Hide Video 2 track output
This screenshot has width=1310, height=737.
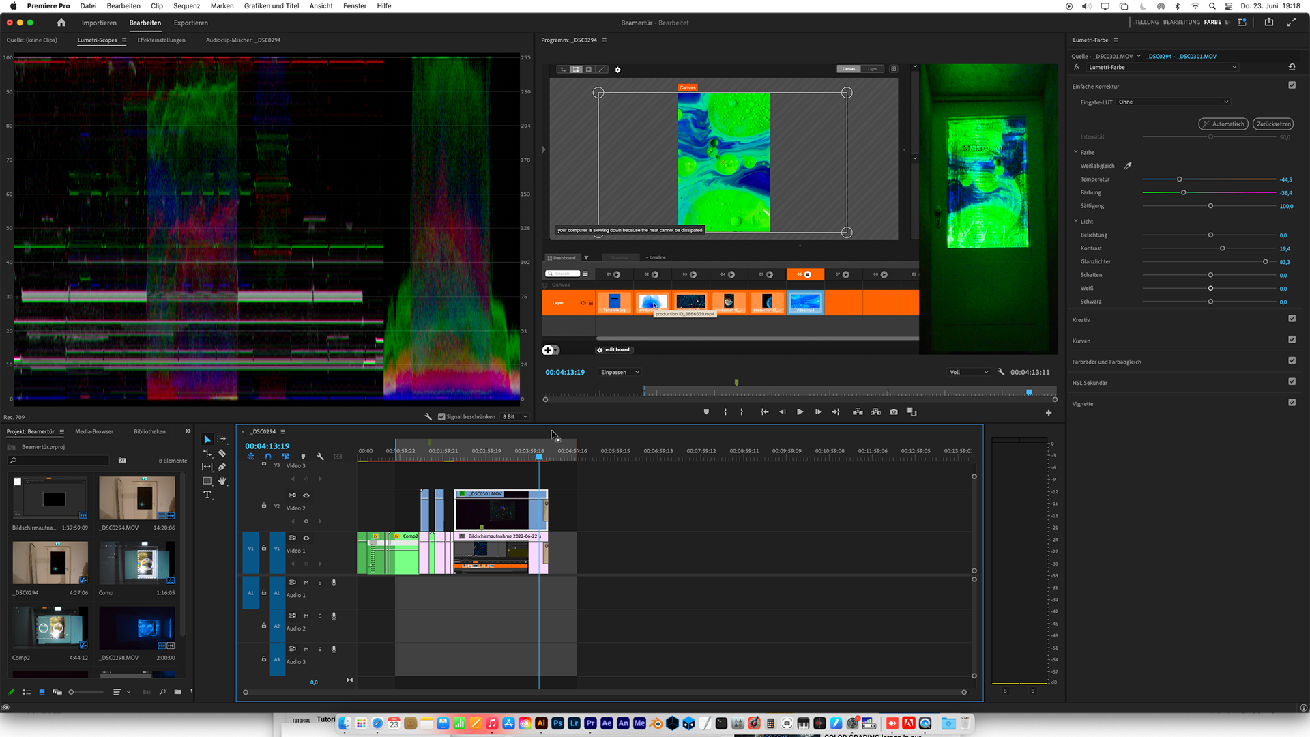(306, 495)
